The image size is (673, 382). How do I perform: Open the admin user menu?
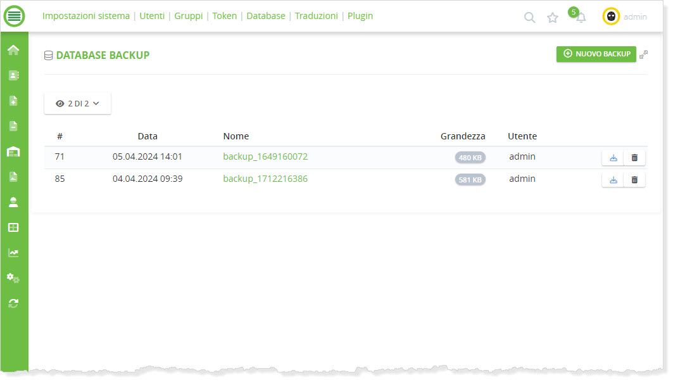625,17
